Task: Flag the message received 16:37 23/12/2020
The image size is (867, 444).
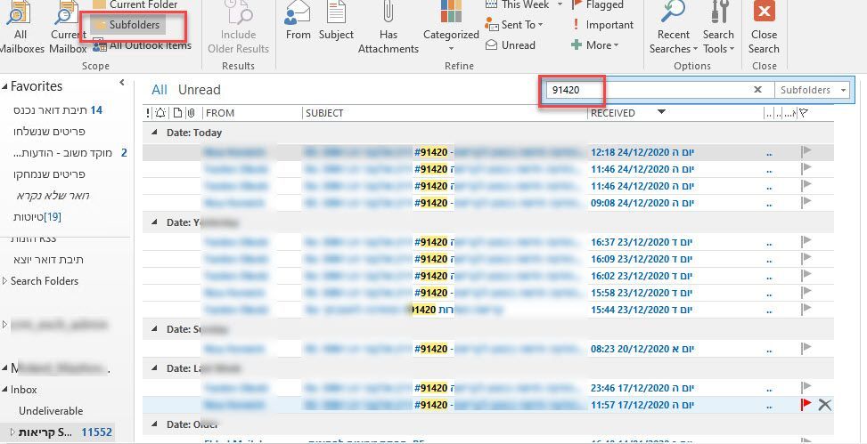Action: click(806, 241)
